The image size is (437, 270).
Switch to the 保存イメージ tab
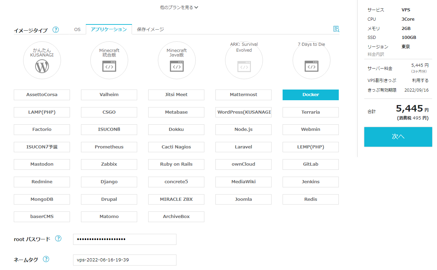click(150, 30)
